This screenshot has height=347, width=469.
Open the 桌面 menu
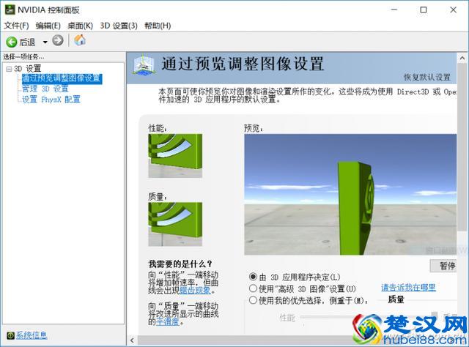[x=80, y=26]
